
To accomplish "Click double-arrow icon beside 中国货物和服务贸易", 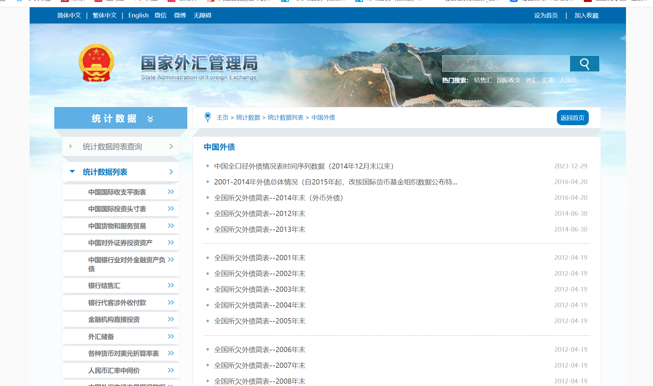I will coord(170,226).
